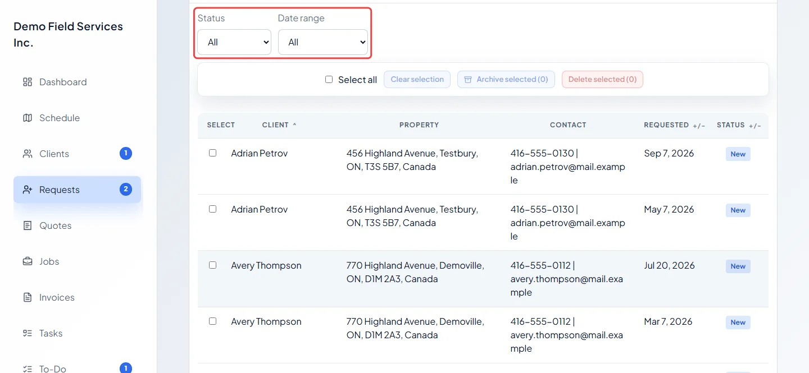Click the Requests badge showing 2
The width and height of the screenshot is (809, 373).
(126, 189)
